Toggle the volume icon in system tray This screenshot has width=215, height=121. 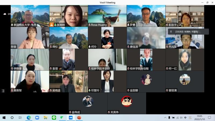coord(181,118)
